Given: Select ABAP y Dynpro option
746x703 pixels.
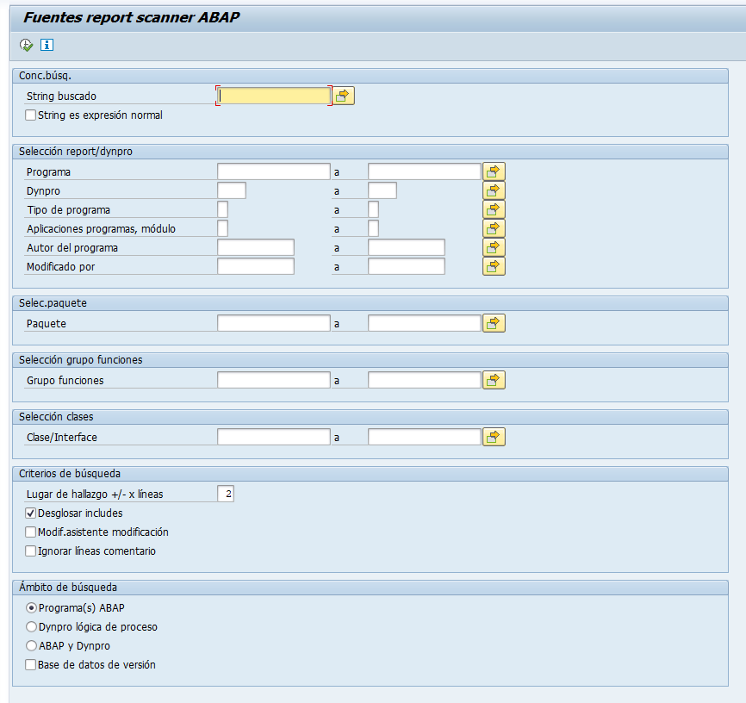Looking at the screenshot, I should [32, 645].
